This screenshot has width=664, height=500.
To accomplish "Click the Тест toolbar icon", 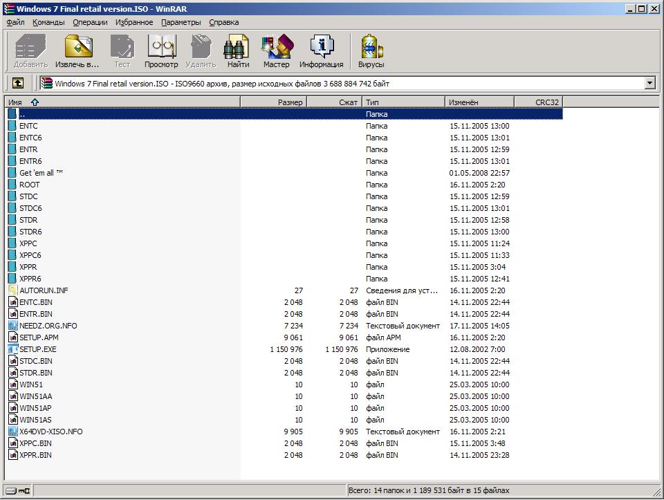I will point(122,46).
